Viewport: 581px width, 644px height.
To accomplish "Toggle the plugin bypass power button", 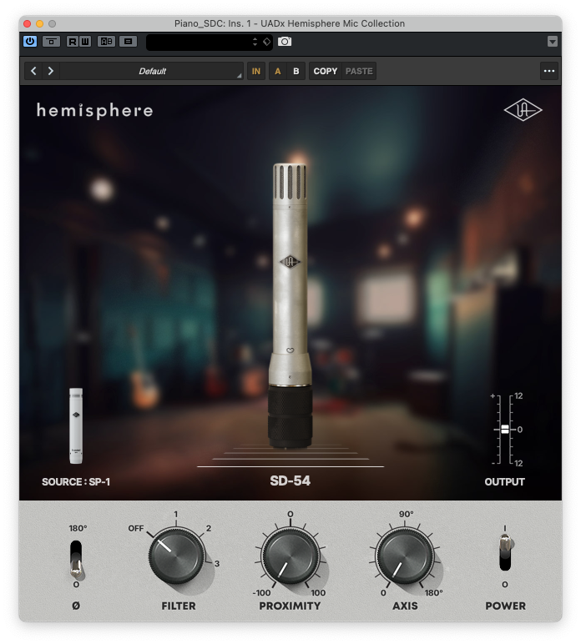I will coord(30,42).
